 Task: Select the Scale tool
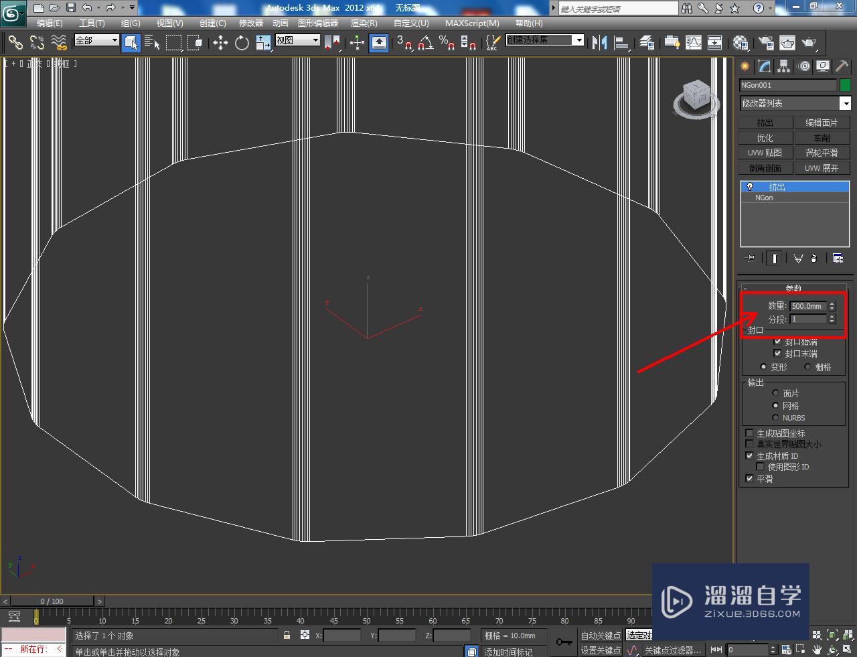(263, 43)
